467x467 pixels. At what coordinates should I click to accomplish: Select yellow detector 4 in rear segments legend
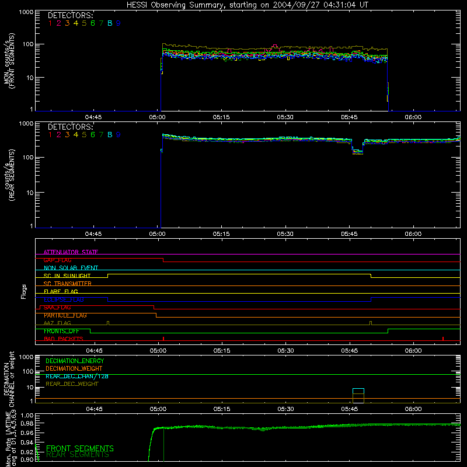click(x=76, y=135)
